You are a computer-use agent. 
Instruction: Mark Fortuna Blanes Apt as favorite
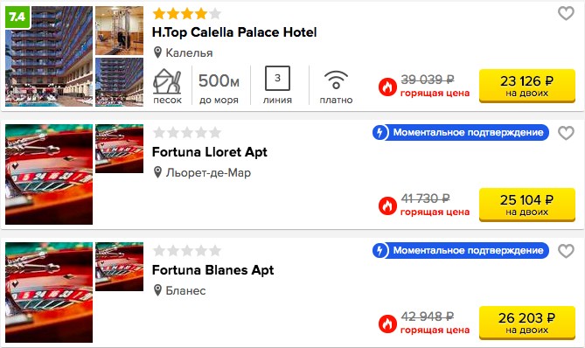click(x=566, y=251)
